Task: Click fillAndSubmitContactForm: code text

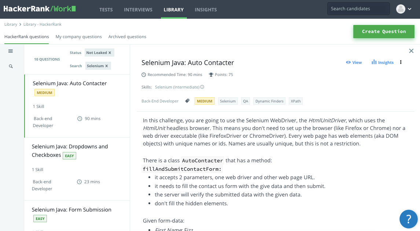Action: click(x=182, y=169)
